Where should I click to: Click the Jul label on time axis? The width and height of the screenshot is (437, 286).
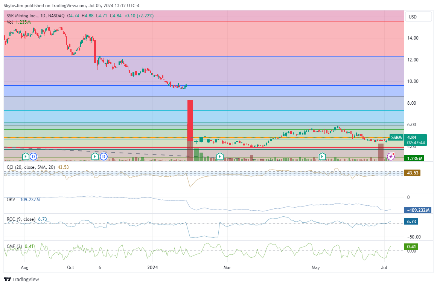coord(384,267)
